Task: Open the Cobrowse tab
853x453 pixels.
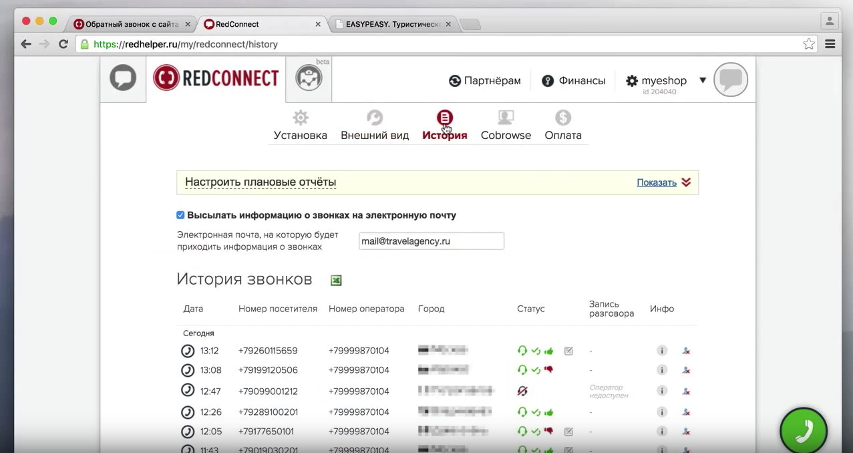Action: pyautogui.click(x=506, y=126)
